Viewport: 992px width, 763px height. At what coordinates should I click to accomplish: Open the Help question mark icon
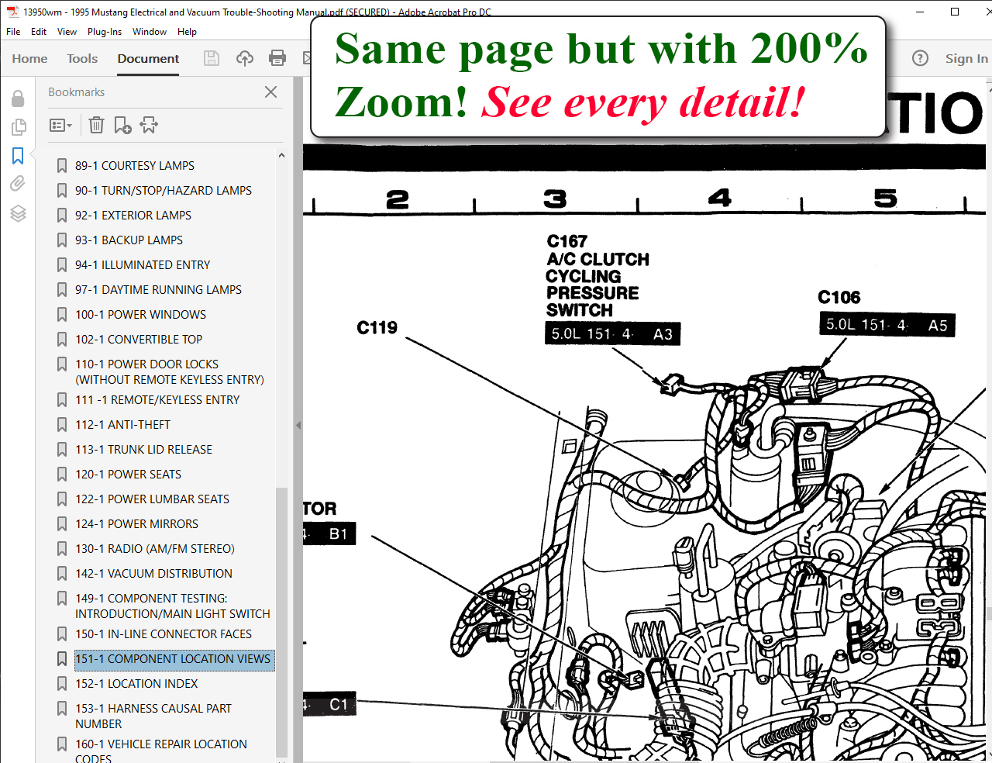click(x=920, y=58)
